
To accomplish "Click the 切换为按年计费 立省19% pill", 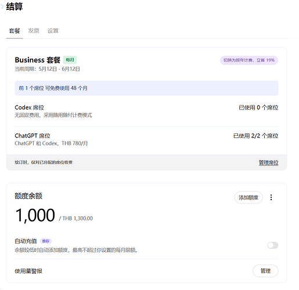I will coord(249,60).
